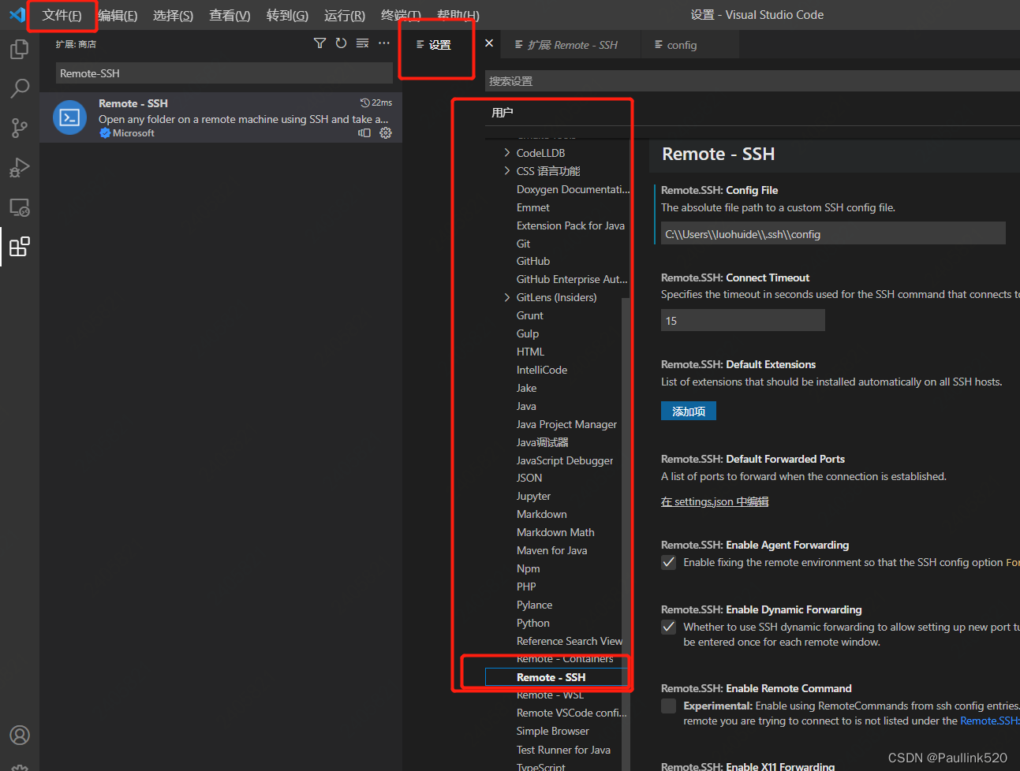Open the Explorer view in activity bar
Screen dimensions: 1020x771
coord(19,49)
